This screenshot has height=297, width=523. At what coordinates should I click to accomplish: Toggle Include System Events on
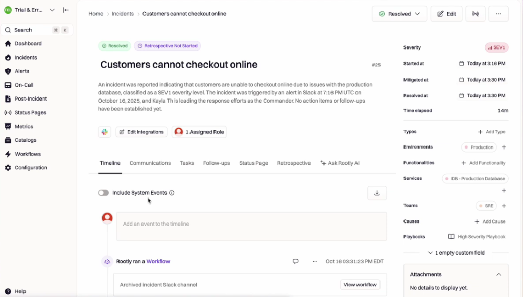103,193
